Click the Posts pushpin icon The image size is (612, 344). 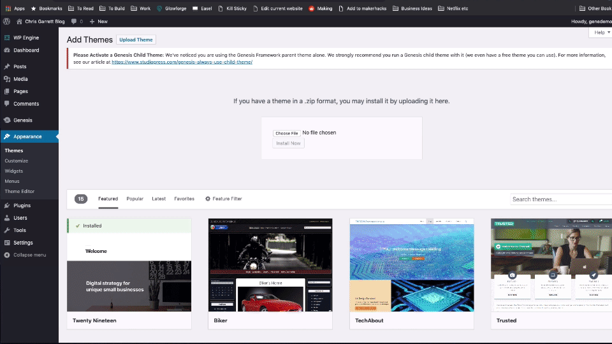[7, 67]
